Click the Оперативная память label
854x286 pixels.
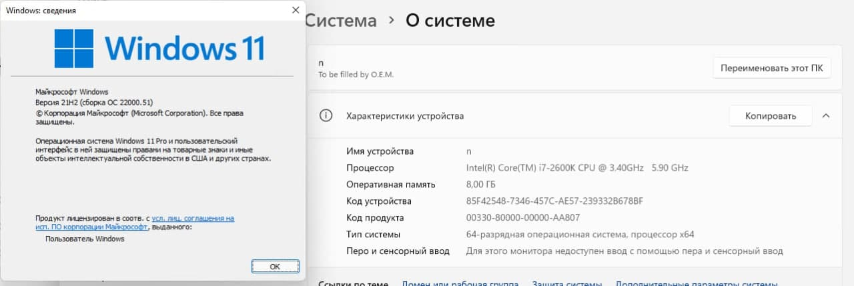tap(390, 185)
